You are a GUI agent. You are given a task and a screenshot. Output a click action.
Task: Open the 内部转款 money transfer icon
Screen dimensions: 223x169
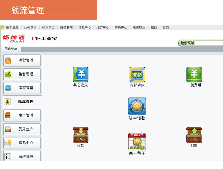pyautogui.click(x=137, y=75)
